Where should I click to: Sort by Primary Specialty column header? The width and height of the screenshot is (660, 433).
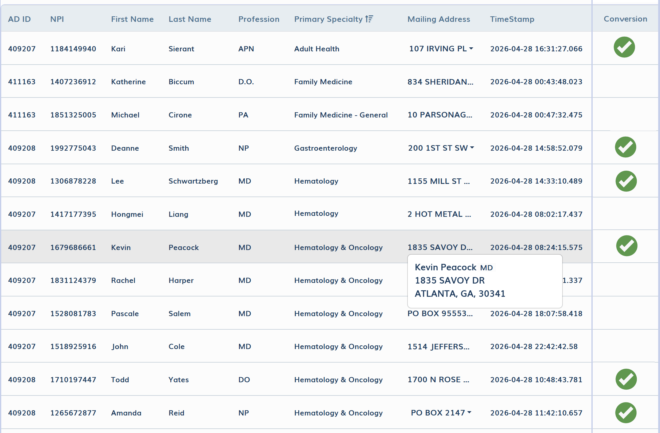coord(328,19)
